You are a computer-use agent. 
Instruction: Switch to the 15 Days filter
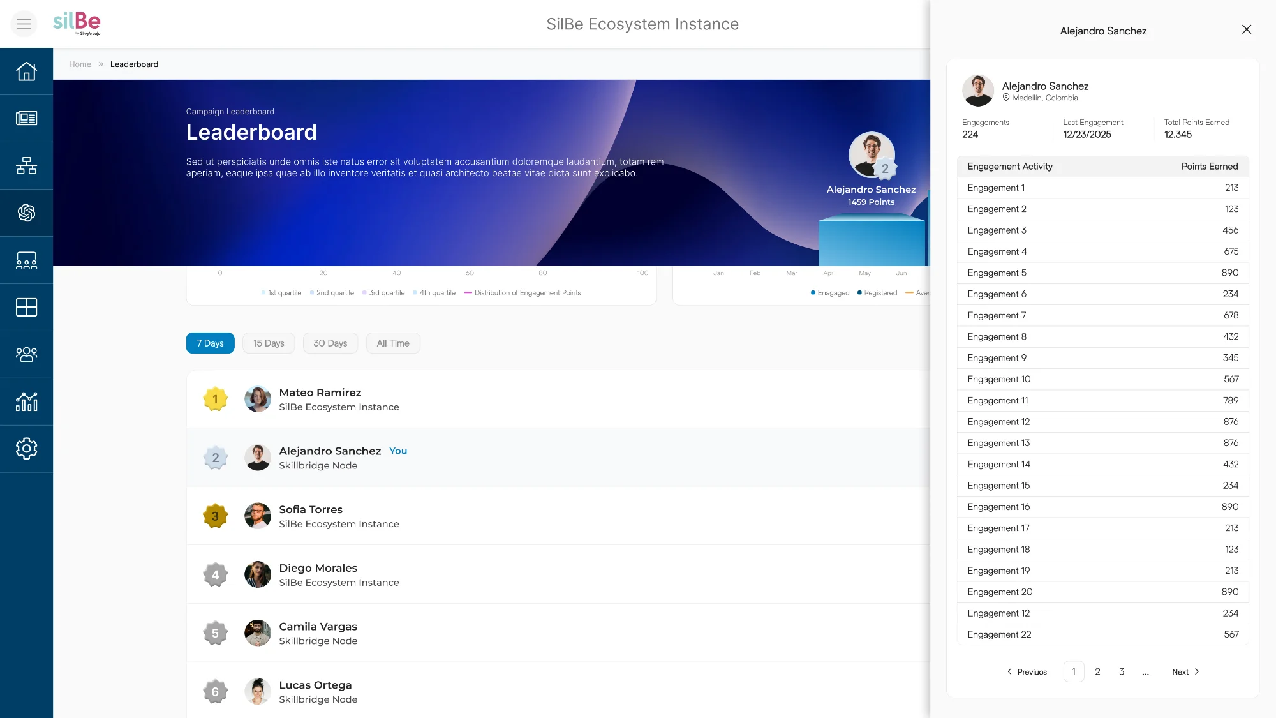click(268, 343)
